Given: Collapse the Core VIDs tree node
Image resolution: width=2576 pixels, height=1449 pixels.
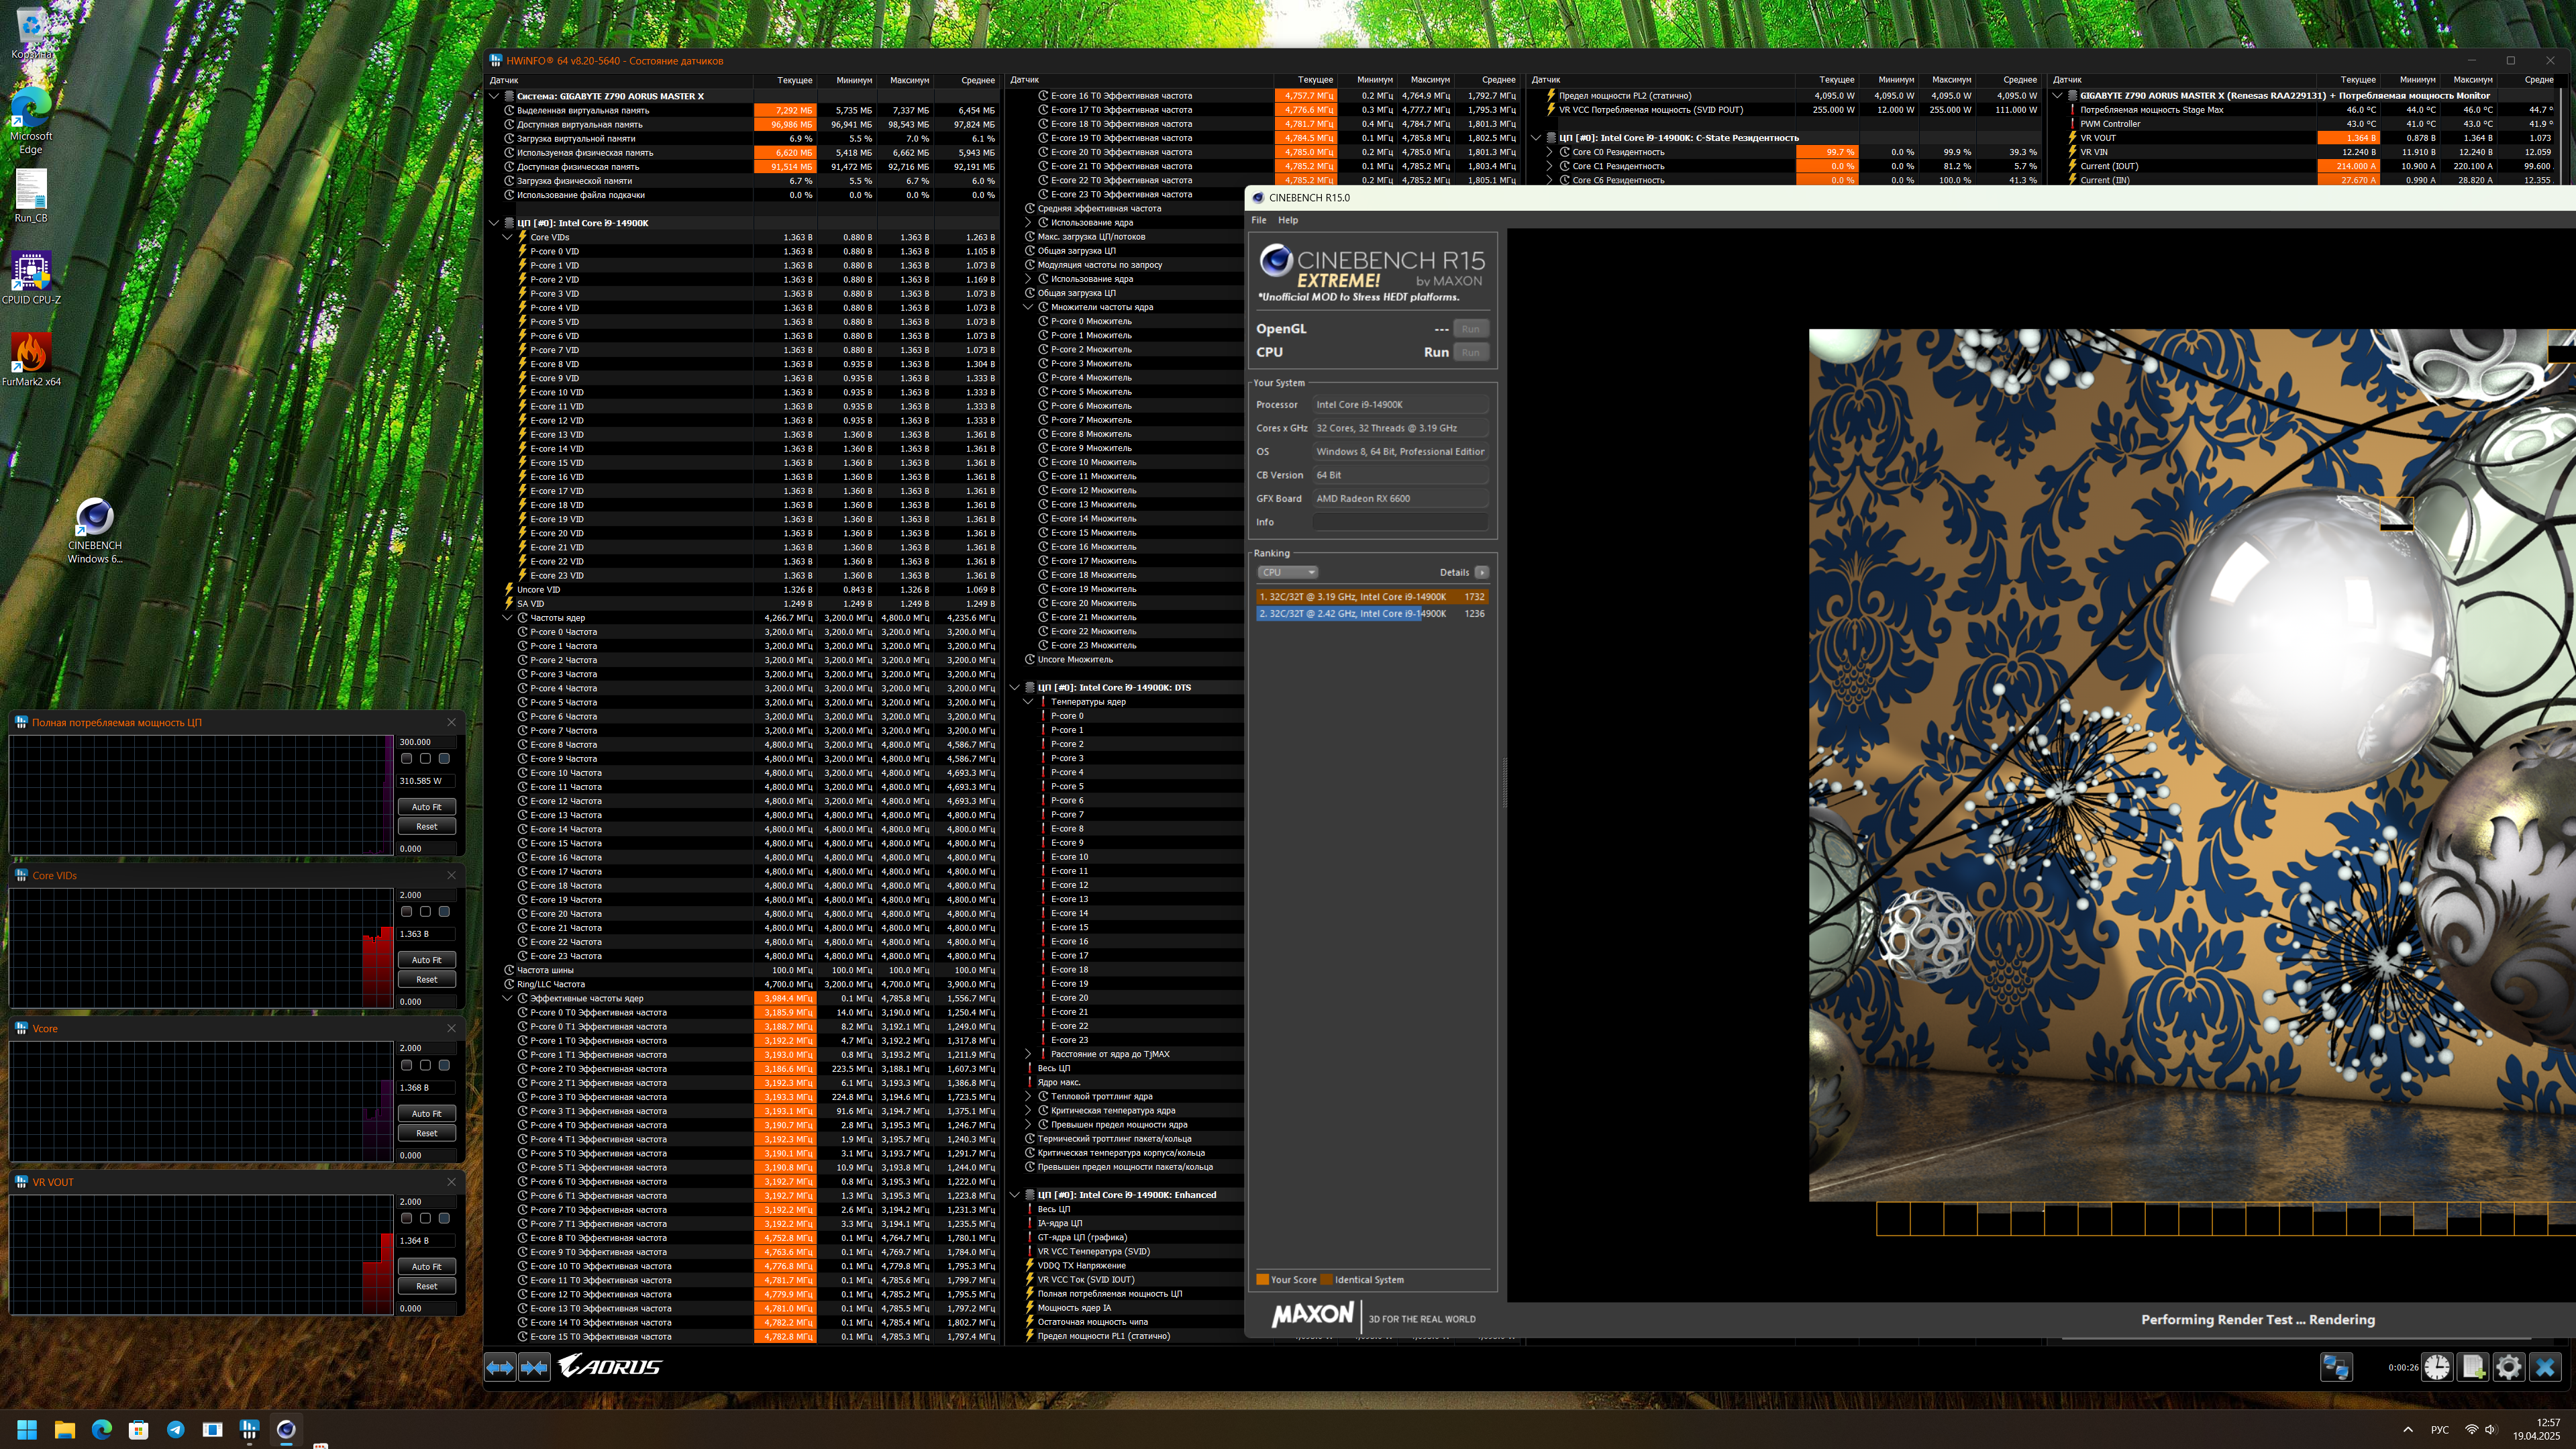Looking at the screenshot, I should (x=507, y=237).
